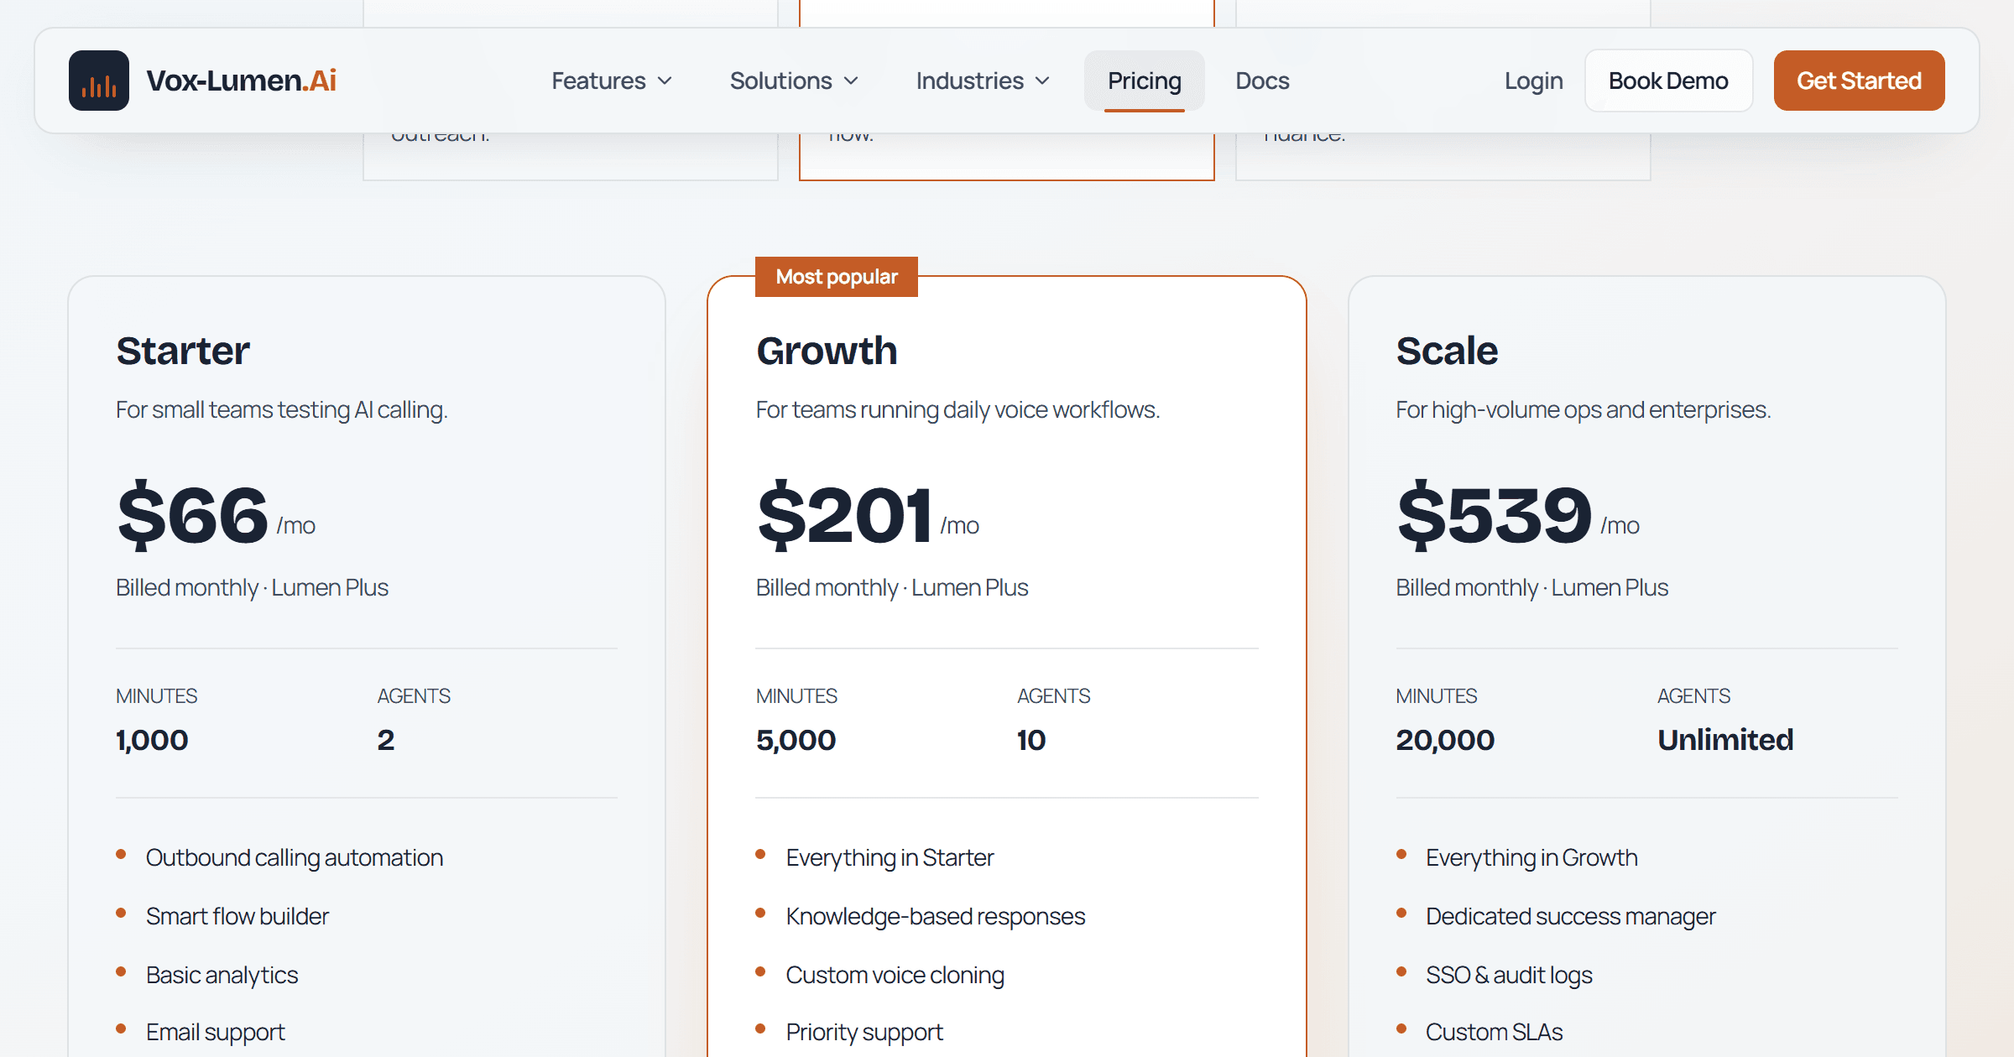The image size is (2014, 1057).
Task: Click the $201 per month price
Action: (868, 513)
